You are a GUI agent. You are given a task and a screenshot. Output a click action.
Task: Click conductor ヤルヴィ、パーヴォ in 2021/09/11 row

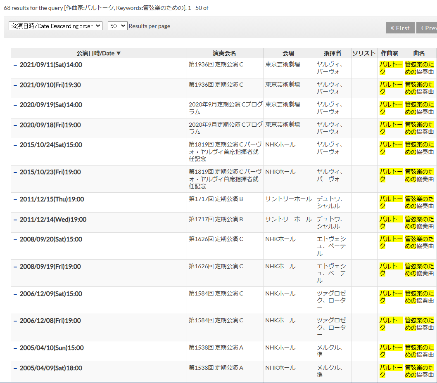[x=330, y=68]
